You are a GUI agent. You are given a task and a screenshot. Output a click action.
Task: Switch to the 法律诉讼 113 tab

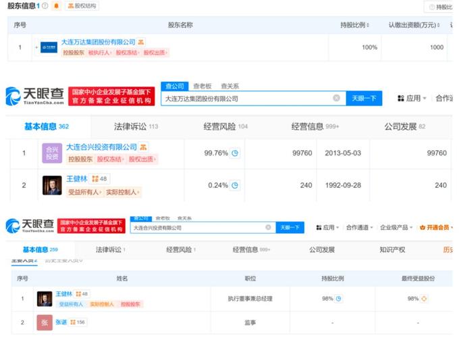coord(136,126)
